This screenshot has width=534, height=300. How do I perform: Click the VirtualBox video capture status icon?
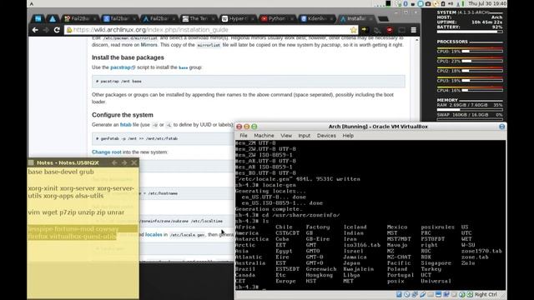pyautogui.click(x=446, y=294)
